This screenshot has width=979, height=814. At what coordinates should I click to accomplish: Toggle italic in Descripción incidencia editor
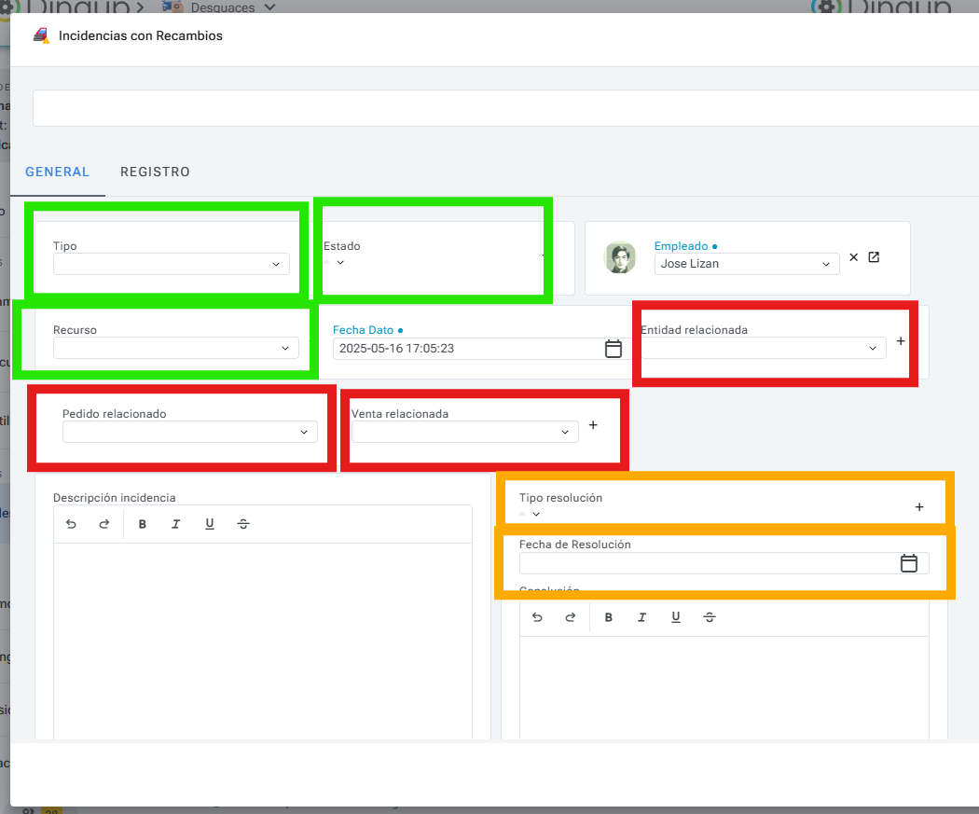pyautogui.click(x=175, y=524)
